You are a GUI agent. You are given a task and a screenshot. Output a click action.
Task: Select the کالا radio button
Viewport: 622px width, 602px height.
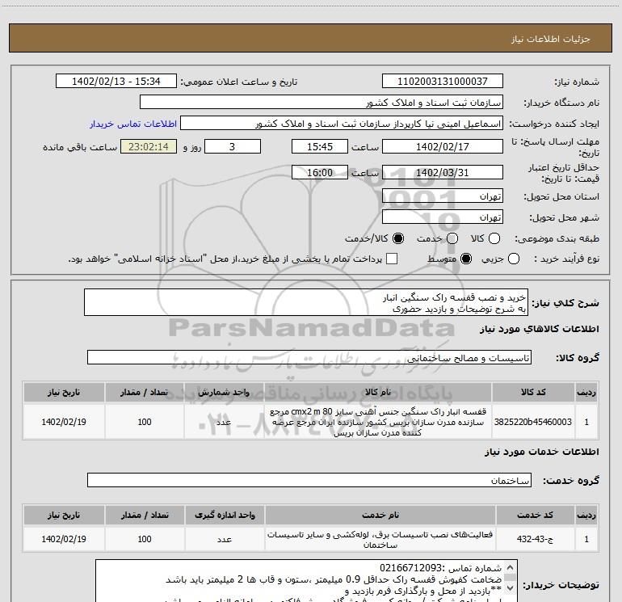[x=494, y=238]
